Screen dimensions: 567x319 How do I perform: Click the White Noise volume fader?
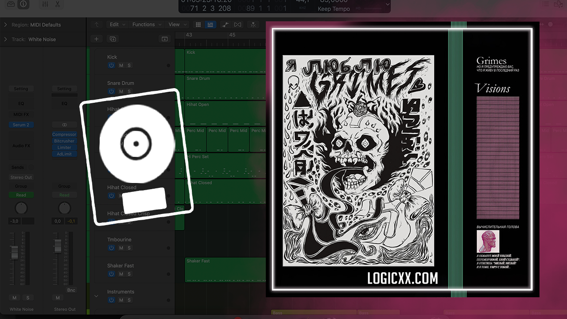(14, 253)
